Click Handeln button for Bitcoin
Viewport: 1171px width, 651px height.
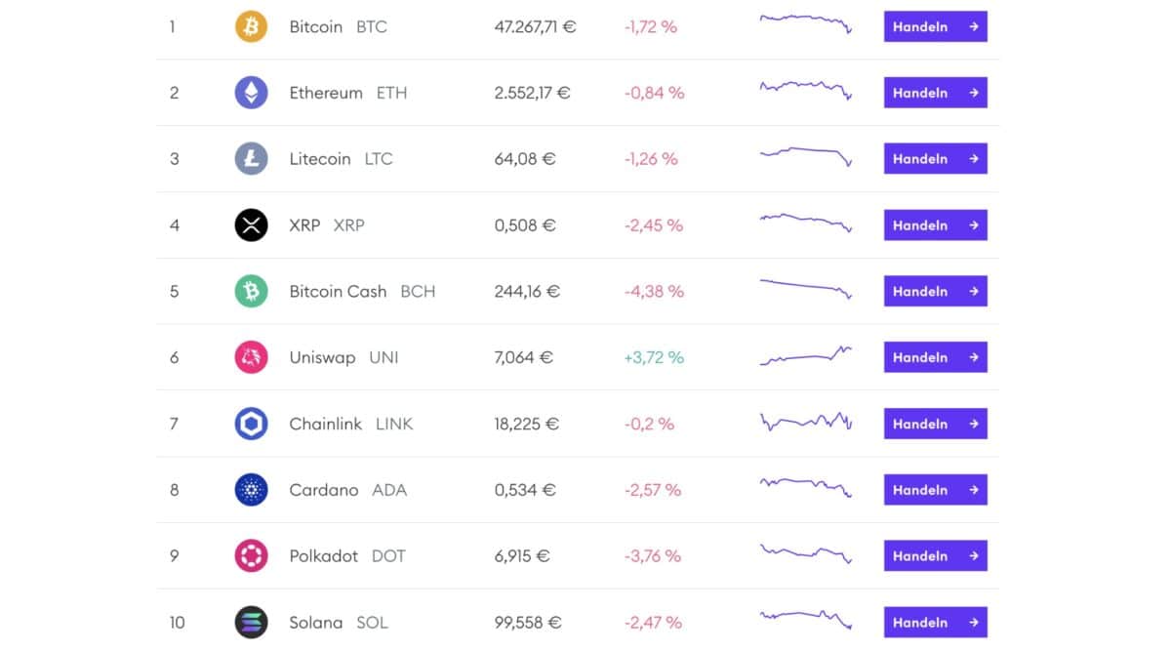click(934, 26)
